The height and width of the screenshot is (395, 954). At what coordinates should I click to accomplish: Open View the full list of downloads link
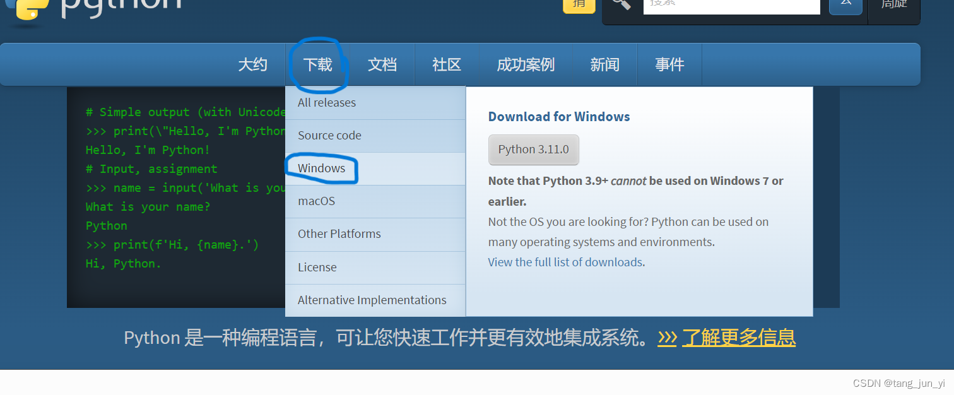click(x=565, y=262)
